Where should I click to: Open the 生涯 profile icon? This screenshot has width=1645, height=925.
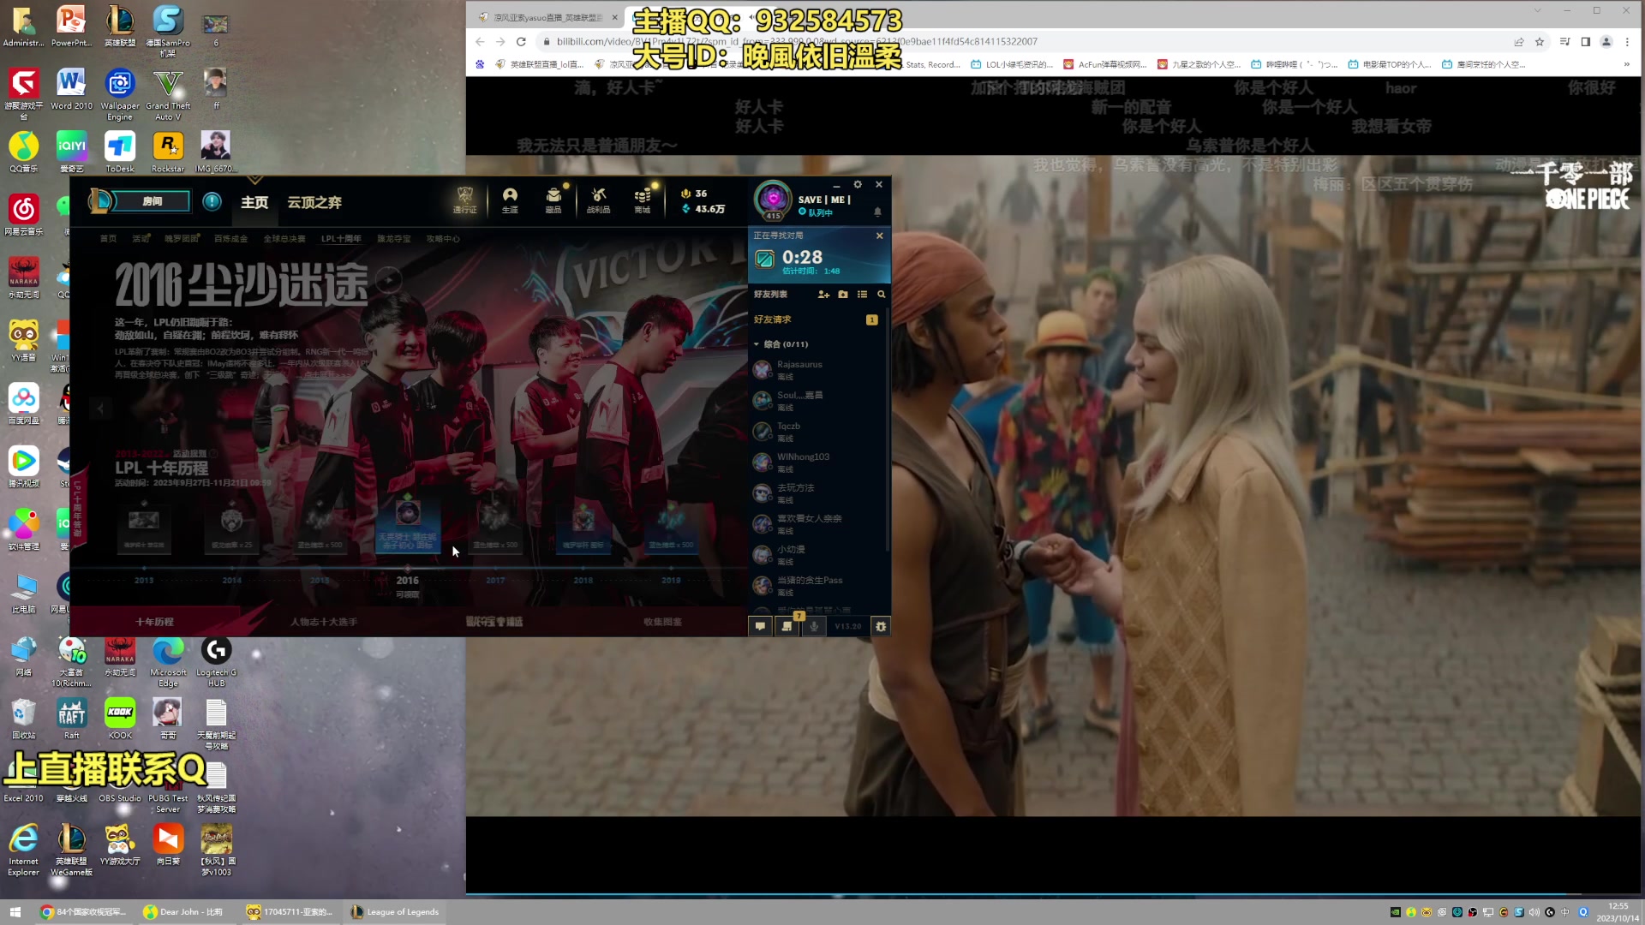click(510, 200)
